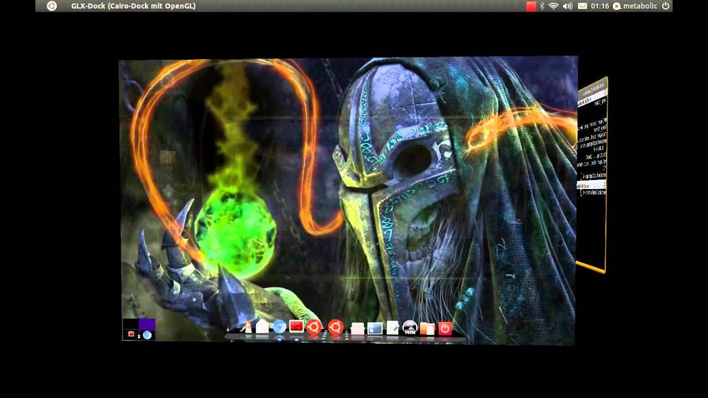Image resolution: width=708 pixels, height=398 pixels.
Task: Switch to the black top-row workspace in switcher
Action: 131,324
